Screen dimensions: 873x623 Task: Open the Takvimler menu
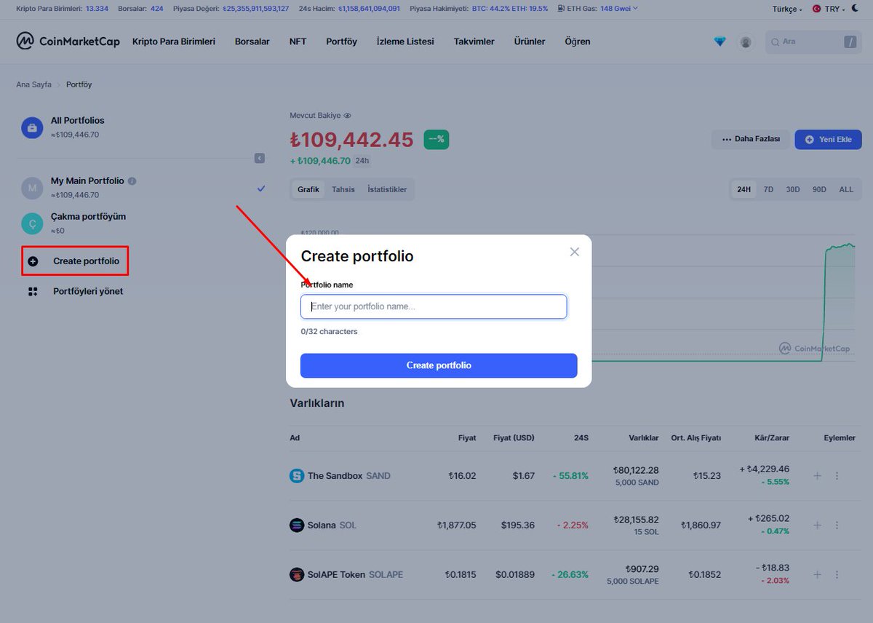pyautogui.click(x=474, y=41)
